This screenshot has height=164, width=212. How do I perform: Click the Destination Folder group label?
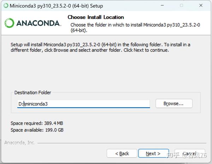pyautogui.click(x=33, y=93)
